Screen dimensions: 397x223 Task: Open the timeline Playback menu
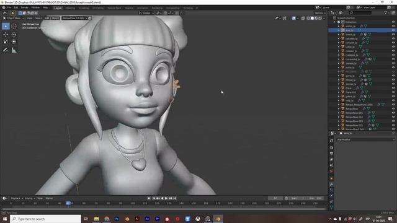click(16, 198)
